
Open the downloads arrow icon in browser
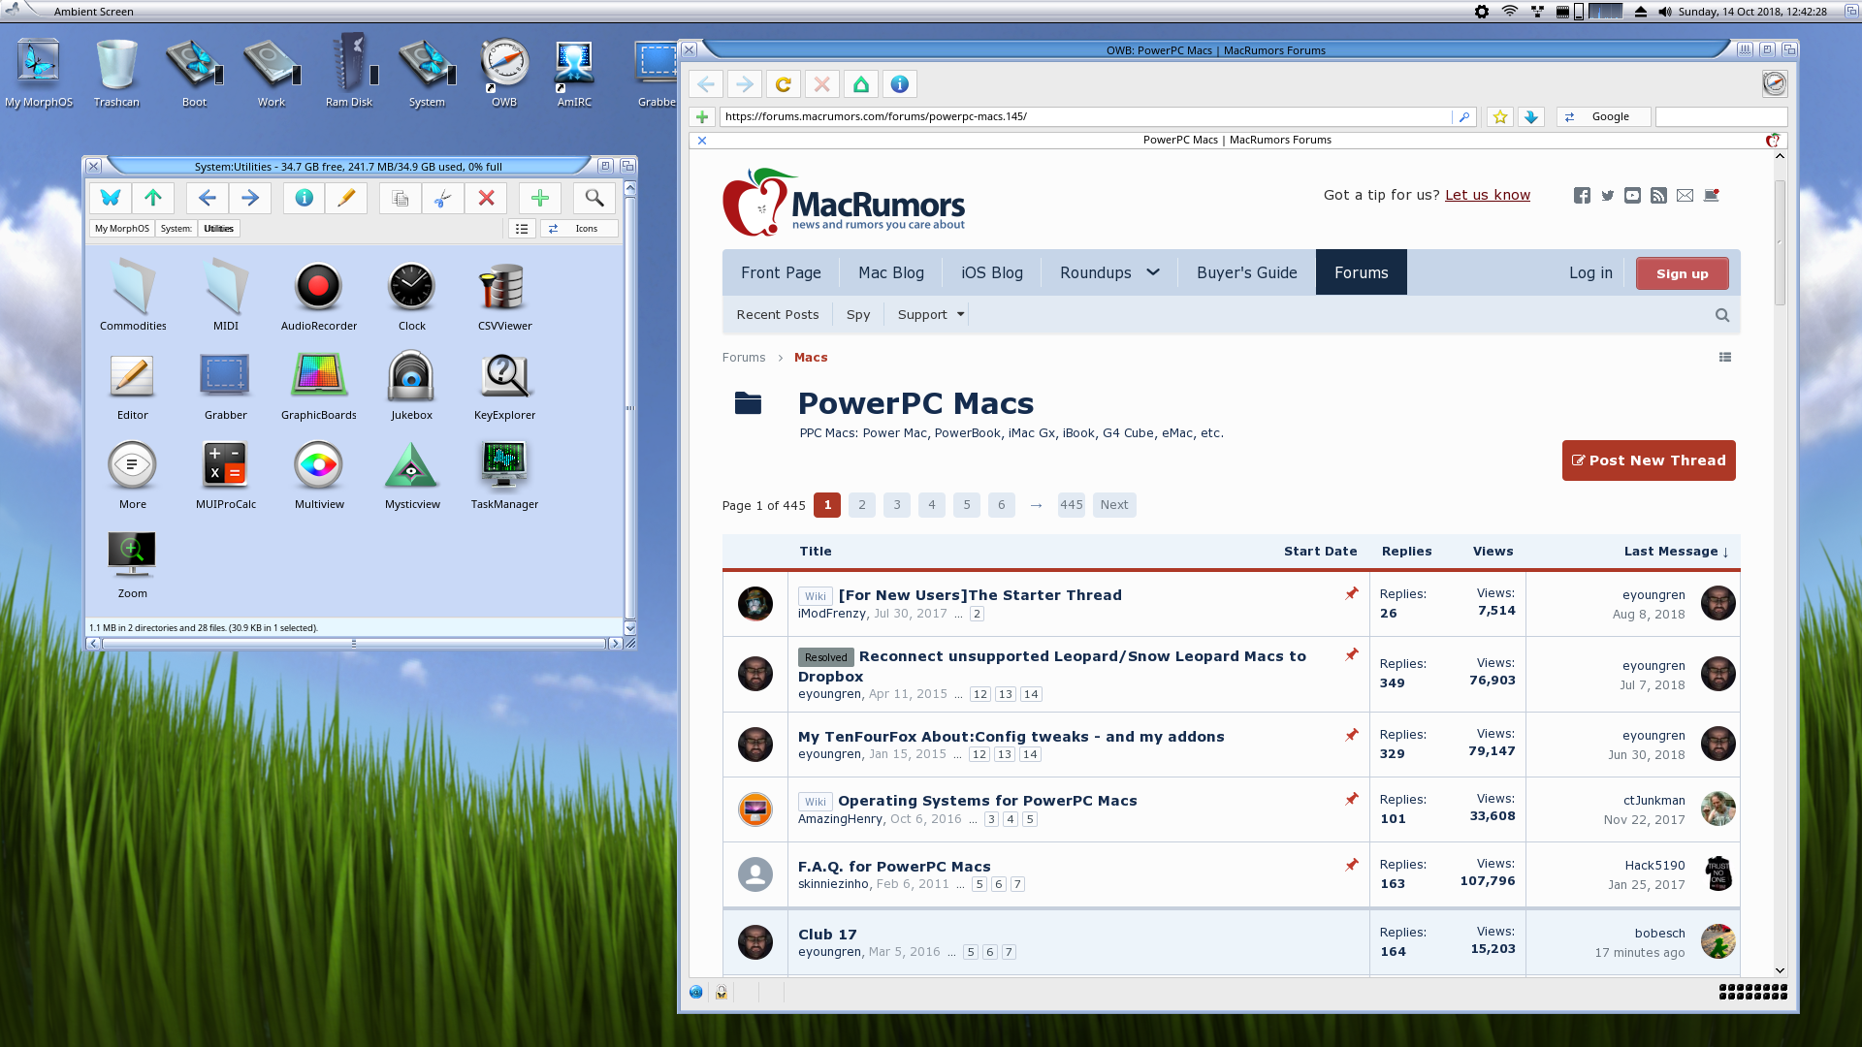1531,117
